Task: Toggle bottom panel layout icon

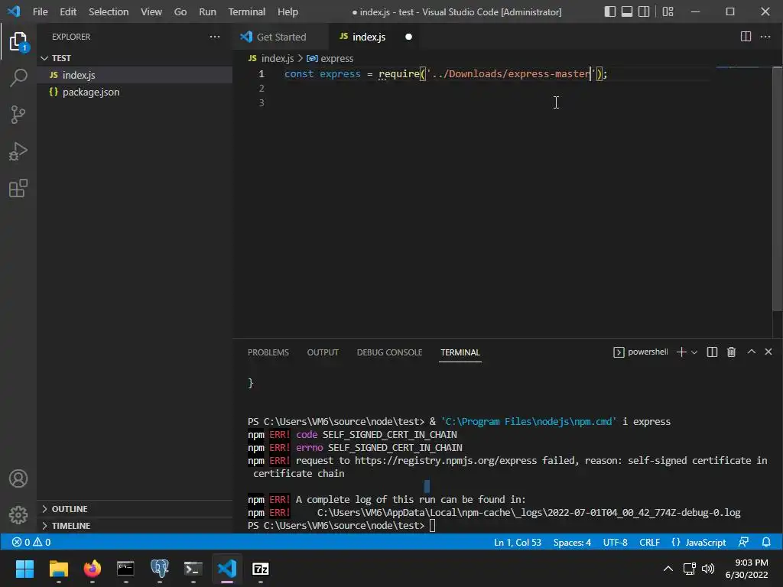Action: pos(627,11)
